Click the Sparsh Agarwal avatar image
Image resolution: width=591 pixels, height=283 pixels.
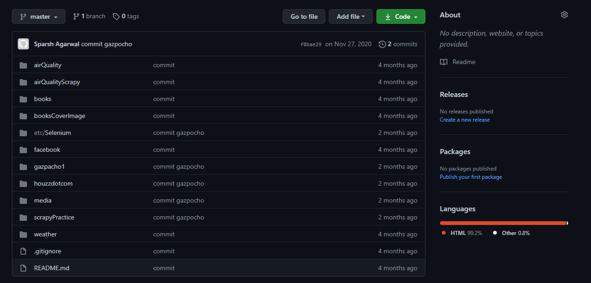tap(23, 44)
